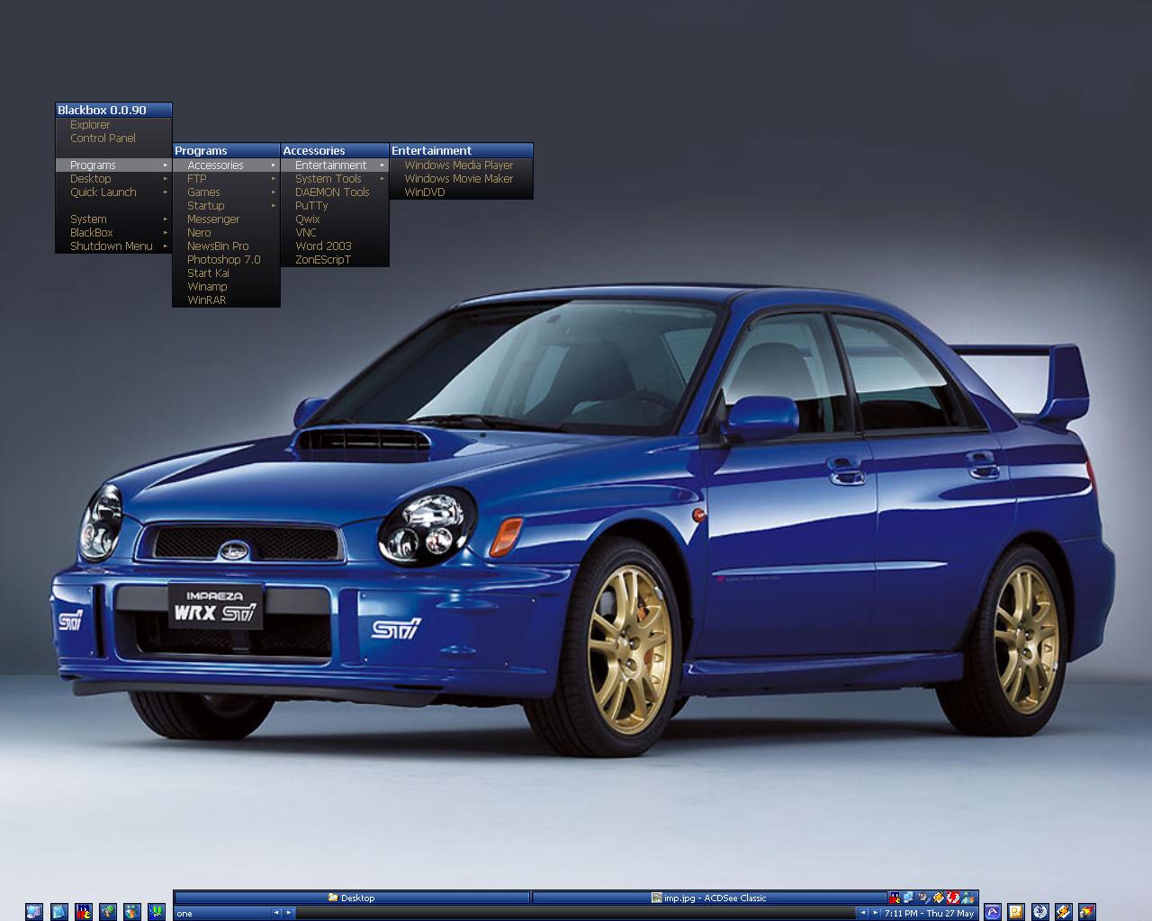
Task: Launch Windows Media Player
Action: coord(461,165)
